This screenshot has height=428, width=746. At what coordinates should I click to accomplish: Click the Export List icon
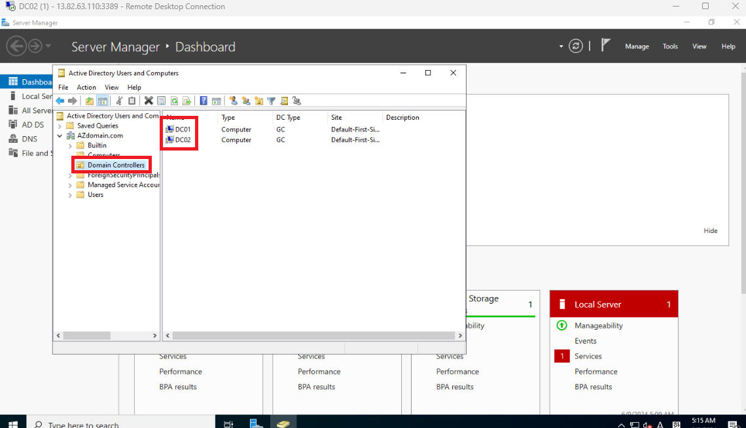[187, 101]
